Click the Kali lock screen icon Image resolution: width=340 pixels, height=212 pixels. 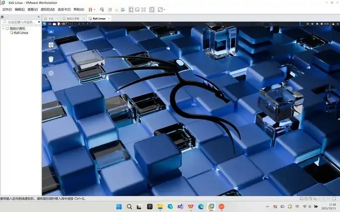333,24
